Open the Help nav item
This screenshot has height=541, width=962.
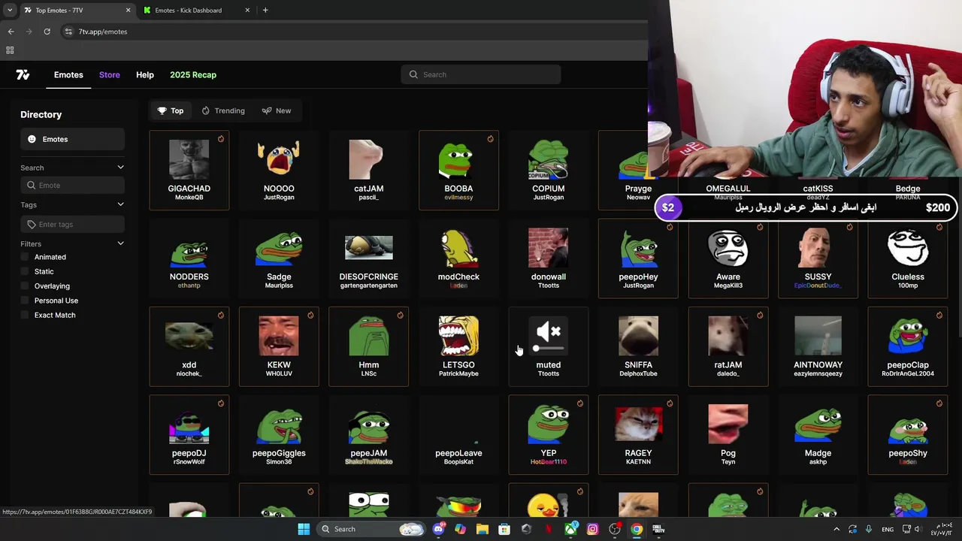coord(145,74)
